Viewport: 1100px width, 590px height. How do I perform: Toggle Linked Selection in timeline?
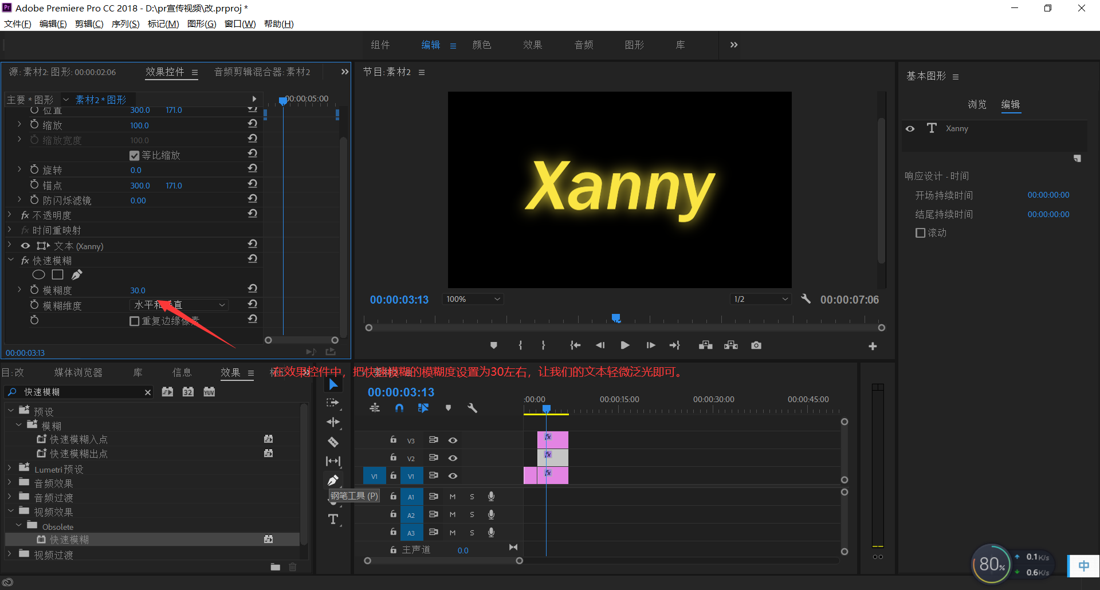(x=423, y=408)
